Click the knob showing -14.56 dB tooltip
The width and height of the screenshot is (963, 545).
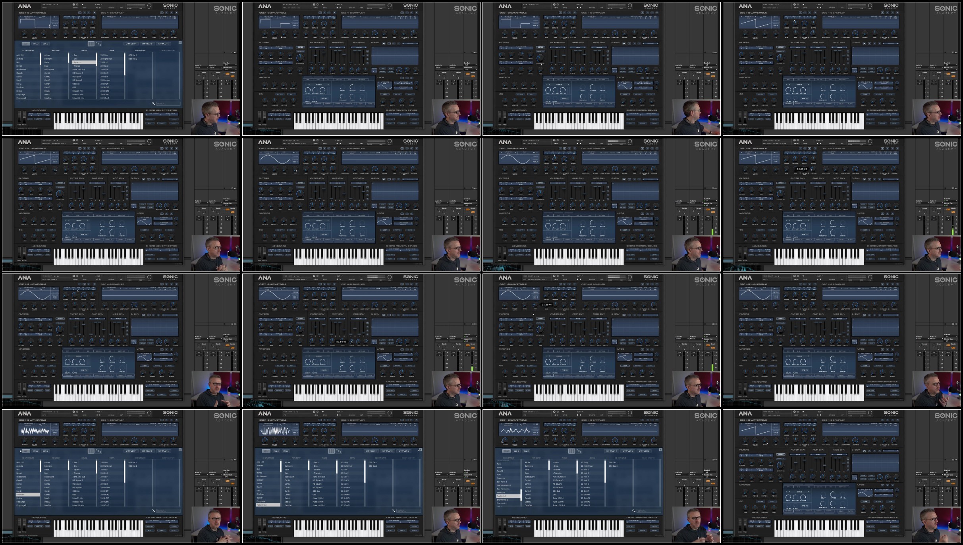[x=813, y=169]
